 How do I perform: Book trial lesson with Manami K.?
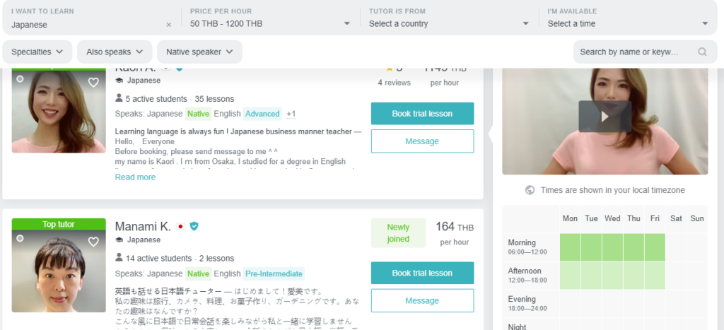[423, 273]
